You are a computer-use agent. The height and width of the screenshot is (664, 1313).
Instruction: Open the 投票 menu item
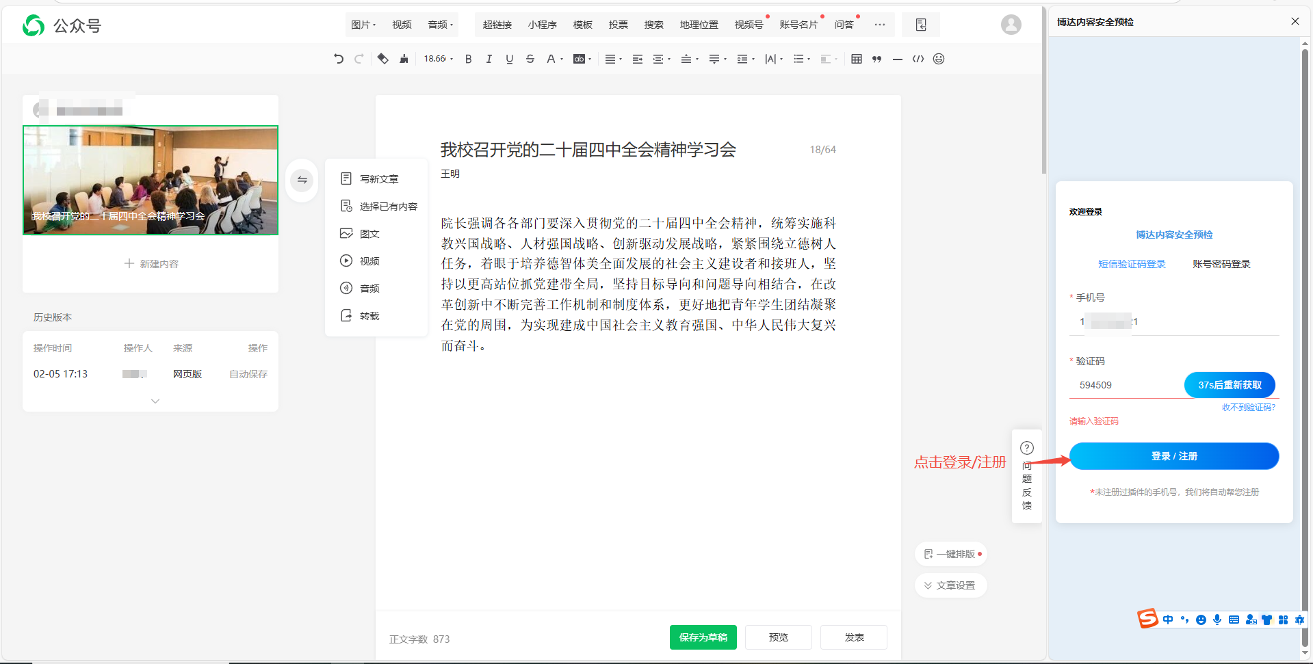[x=618, y=25]
